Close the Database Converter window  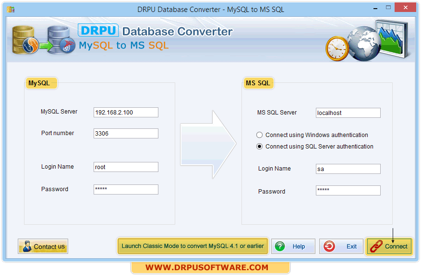tap(406, 8)
